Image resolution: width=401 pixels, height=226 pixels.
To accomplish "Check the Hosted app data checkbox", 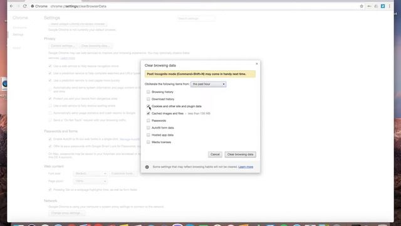I will (148, 135).
